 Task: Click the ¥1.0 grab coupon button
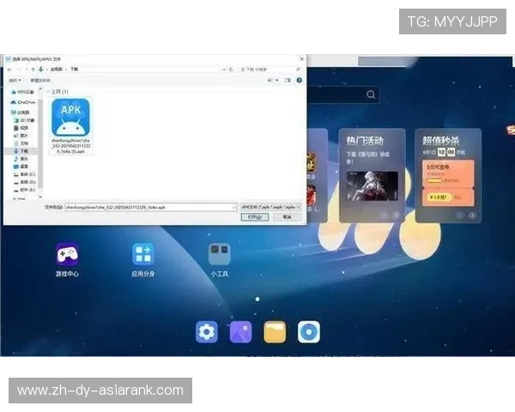439,197
